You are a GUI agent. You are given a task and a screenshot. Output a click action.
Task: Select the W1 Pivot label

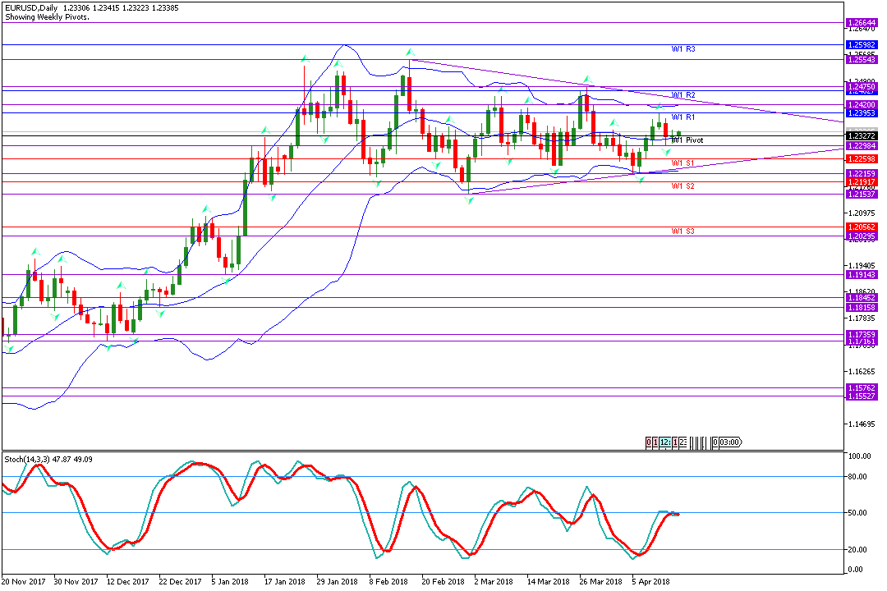point(687,140)
